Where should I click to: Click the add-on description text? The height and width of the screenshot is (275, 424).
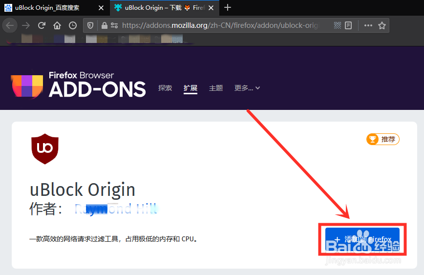(113, 239)
